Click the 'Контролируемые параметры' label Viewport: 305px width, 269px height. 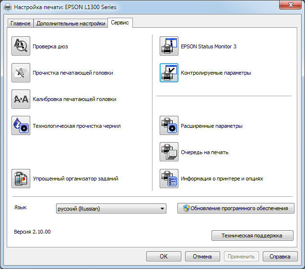[x=216, y=73]
